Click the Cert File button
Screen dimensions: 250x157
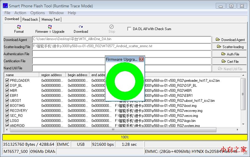pyautogui.click(x=229, y=61)
